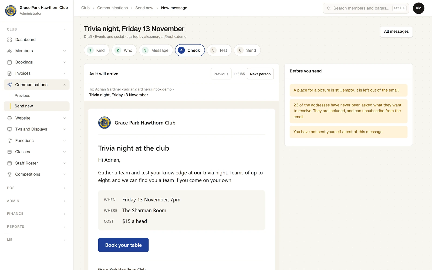Click the Send new breadcrumb link

point(144,8)
